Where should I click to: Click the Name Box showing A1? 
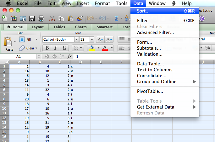(x=18, y=57)
